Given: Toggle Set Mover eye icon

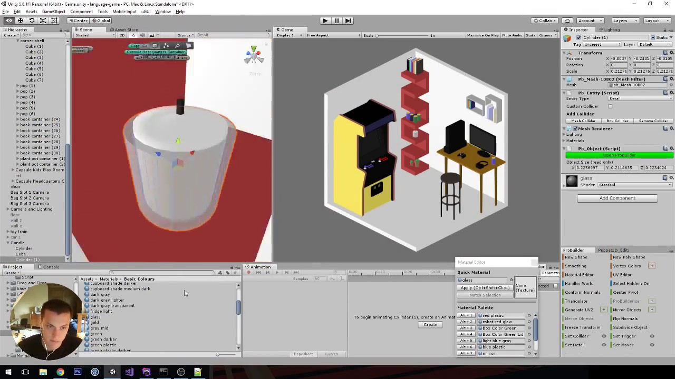Looking at the screenshot, I should [x=652, y=345].
